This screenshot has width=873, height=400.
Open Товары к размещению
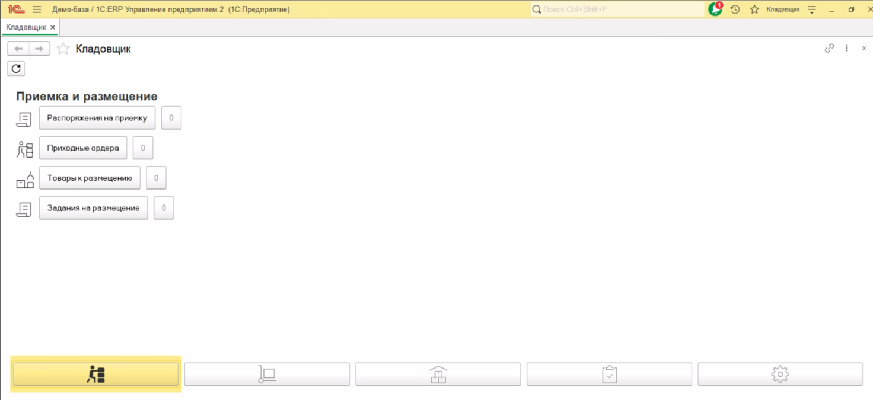point(90,178)
